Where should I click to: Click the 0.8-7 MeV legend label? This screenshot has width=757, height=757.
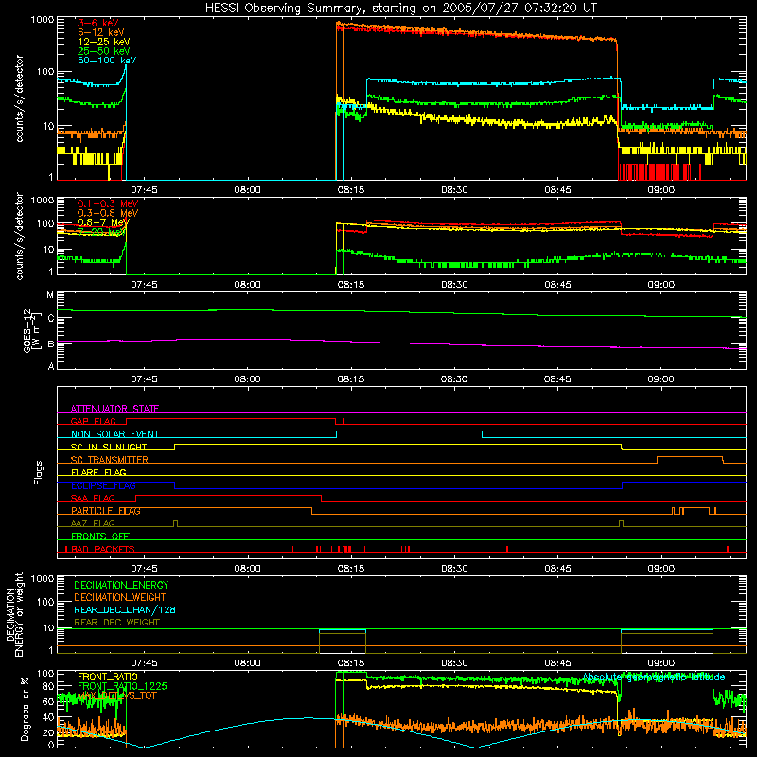click(103, 222)
